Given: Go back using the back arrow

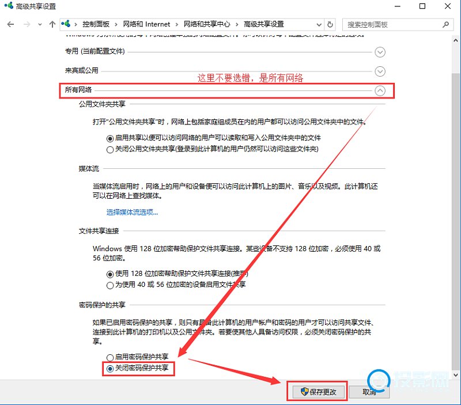Looking at the screenshot, I should coord(10,24).
